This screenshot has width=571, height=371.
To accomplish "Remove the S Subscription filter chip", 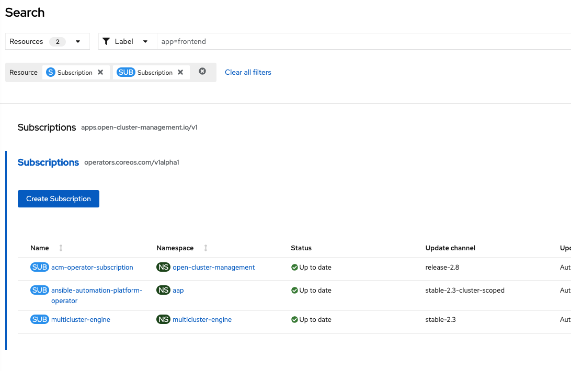I will [x=100, y=73].
